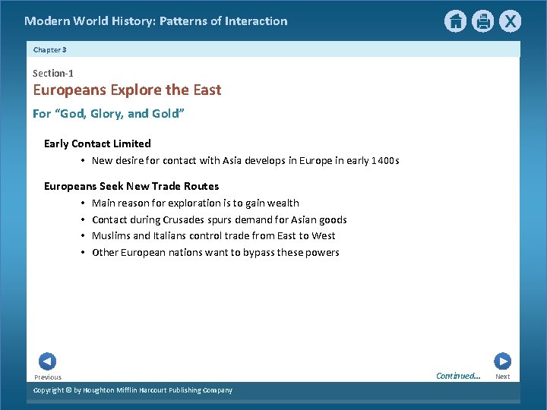Image resolution: width=547 pixels, height=410 pixels.
Task: Select the 'Chapter 3' header label
Action: 50,50
